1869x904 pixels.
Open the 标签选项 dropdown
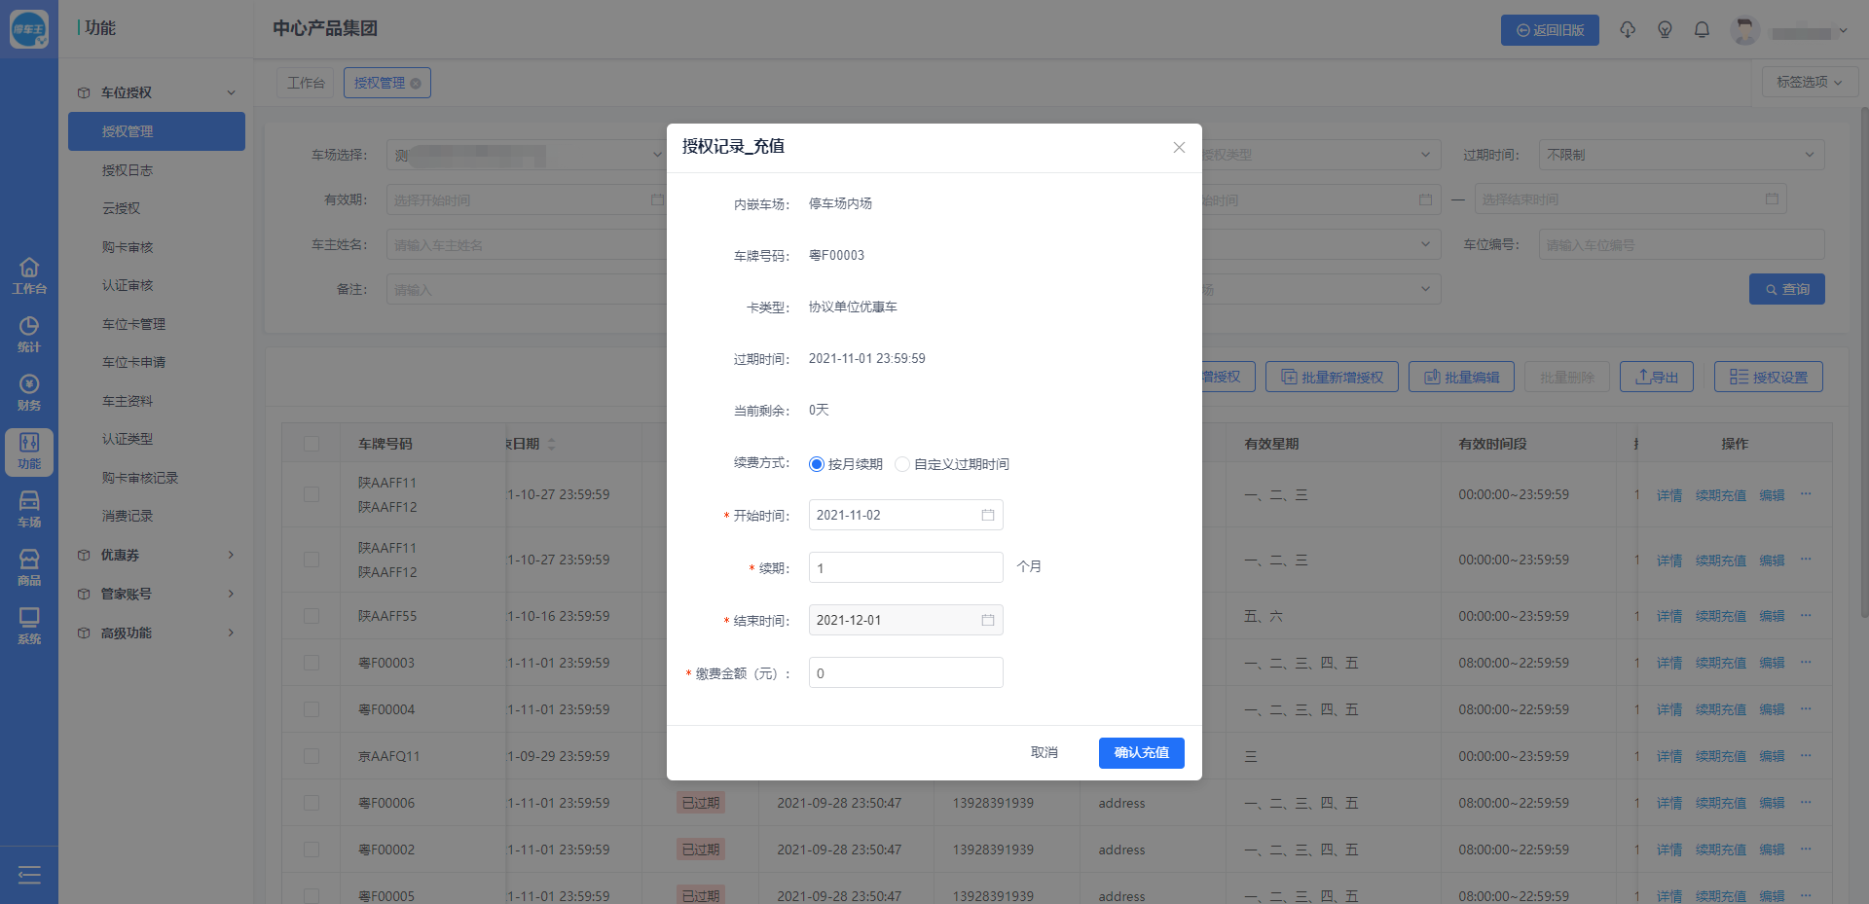point(1809,83)
